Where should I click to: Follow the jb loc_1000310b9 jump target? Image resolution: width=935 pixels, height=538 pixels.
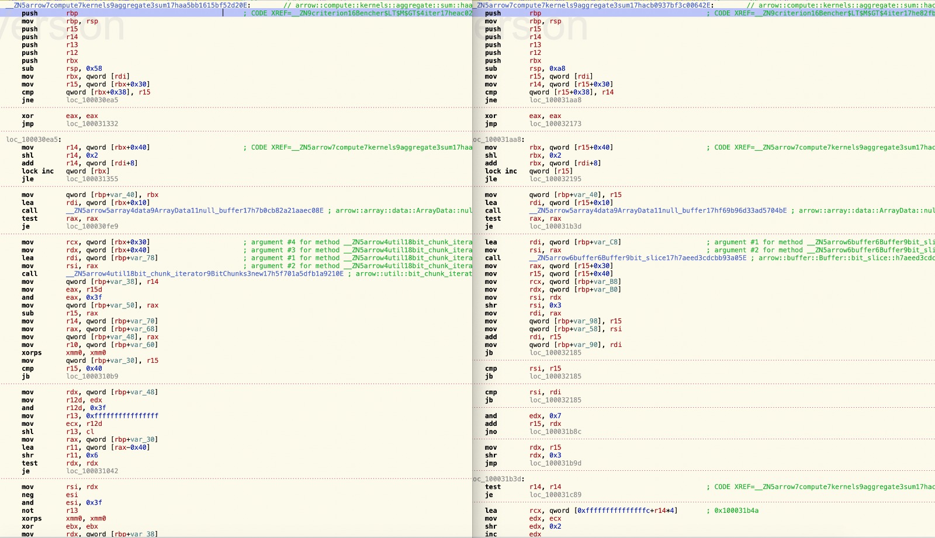tap(92, 377)
